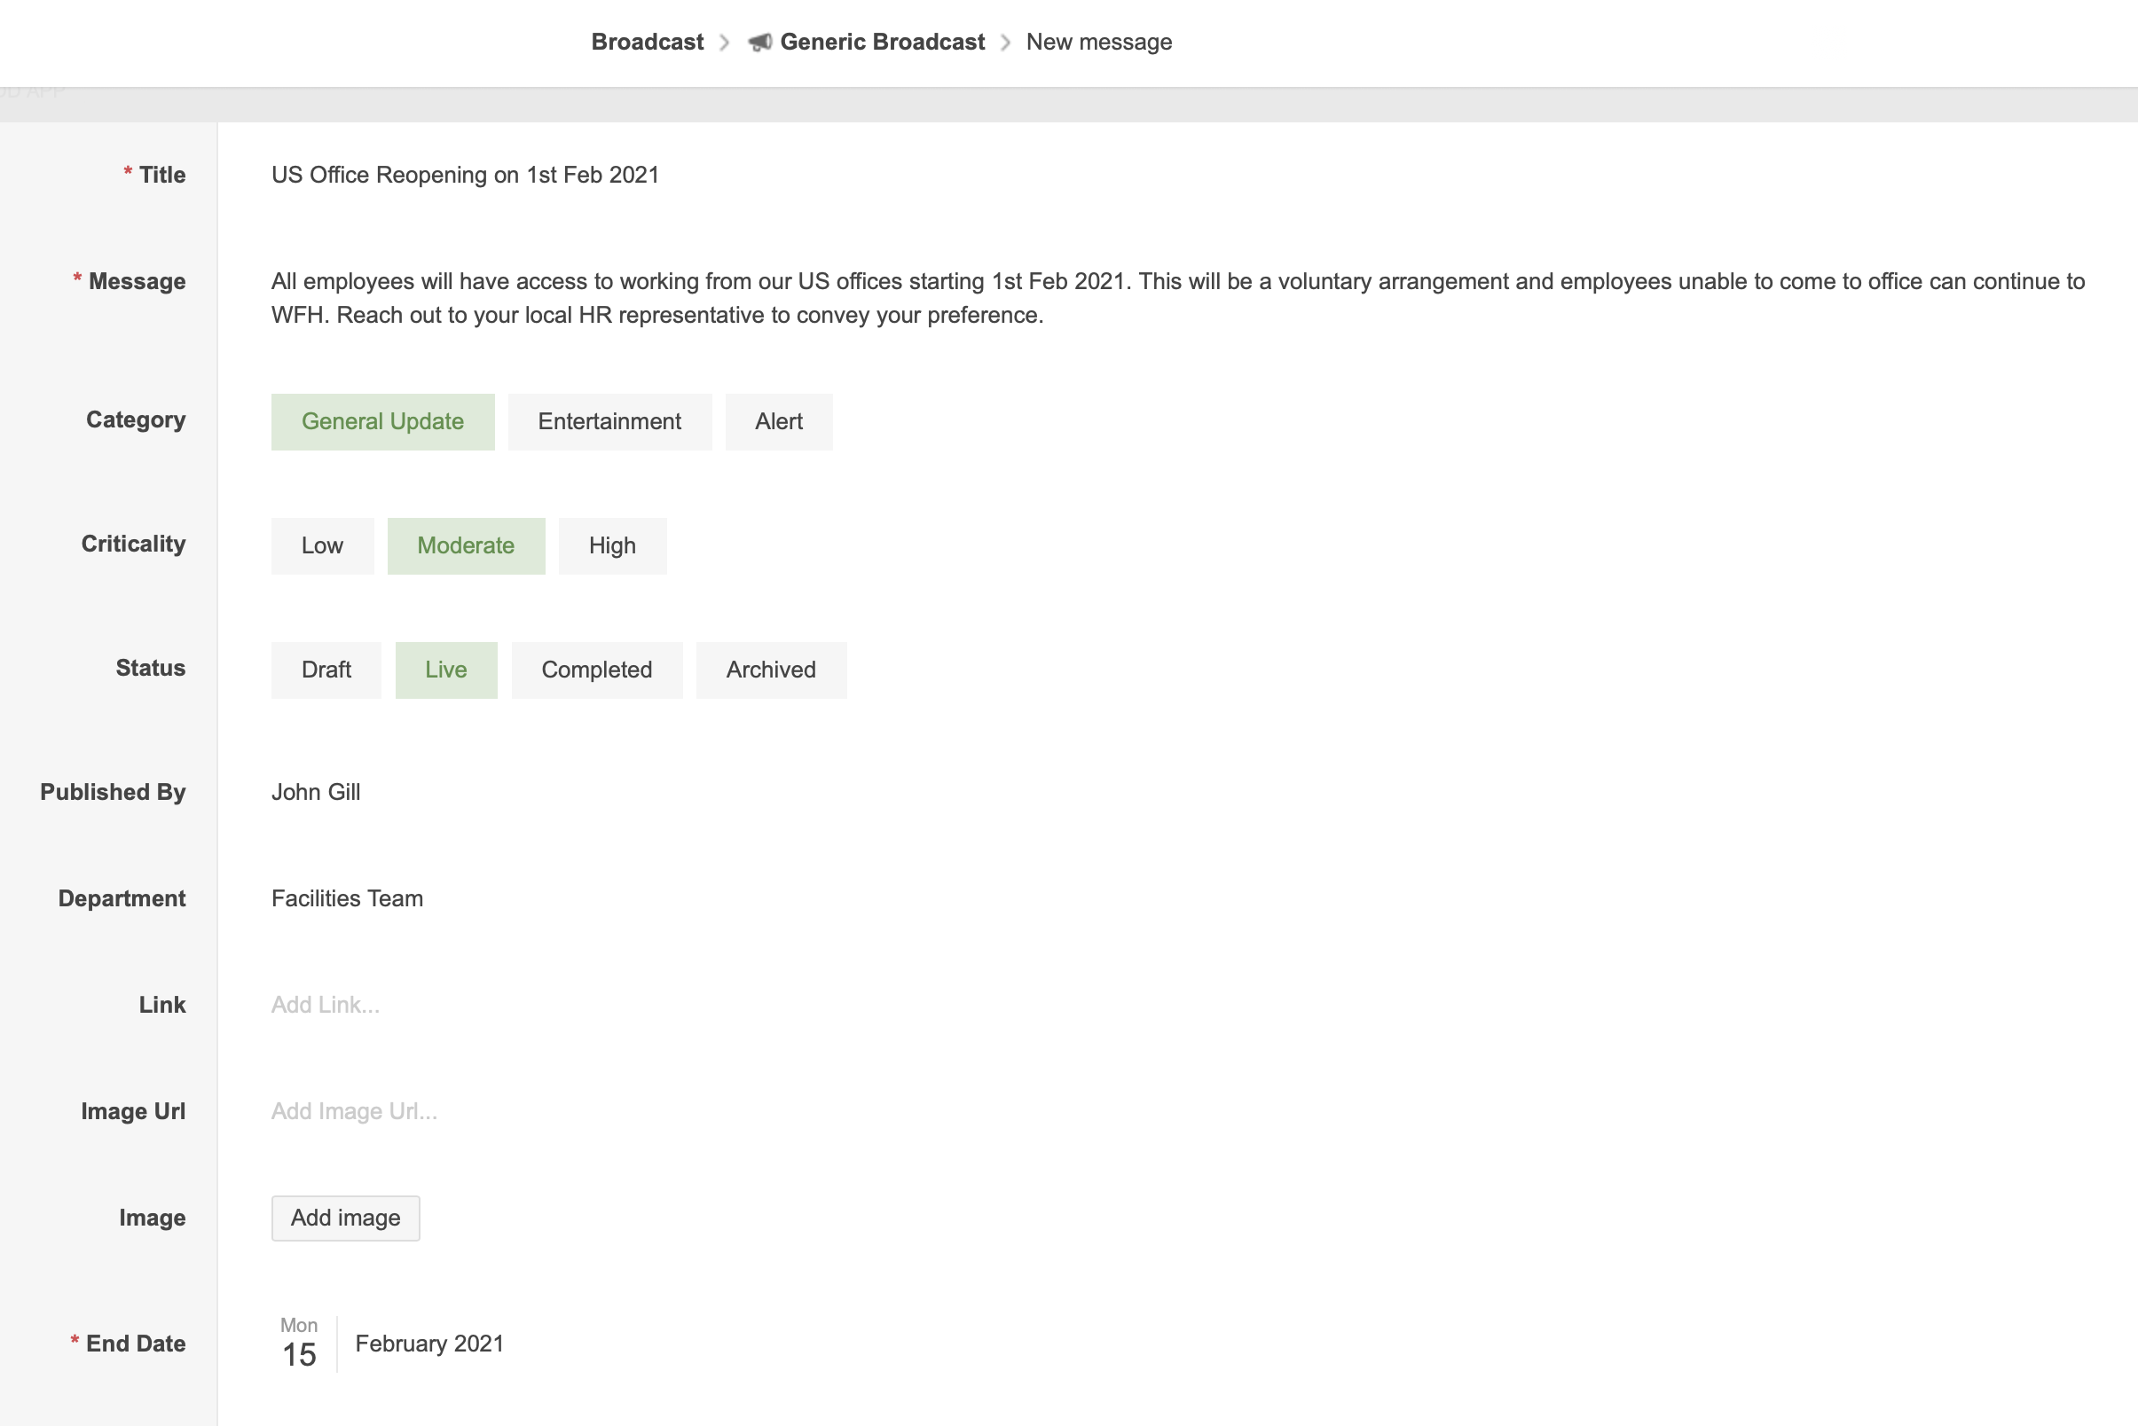
Task: Select General Update category
Action: tap(382, 422)
